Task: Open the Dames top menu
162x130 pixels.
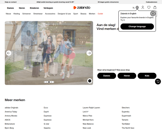Action: [x=10, y=8]
